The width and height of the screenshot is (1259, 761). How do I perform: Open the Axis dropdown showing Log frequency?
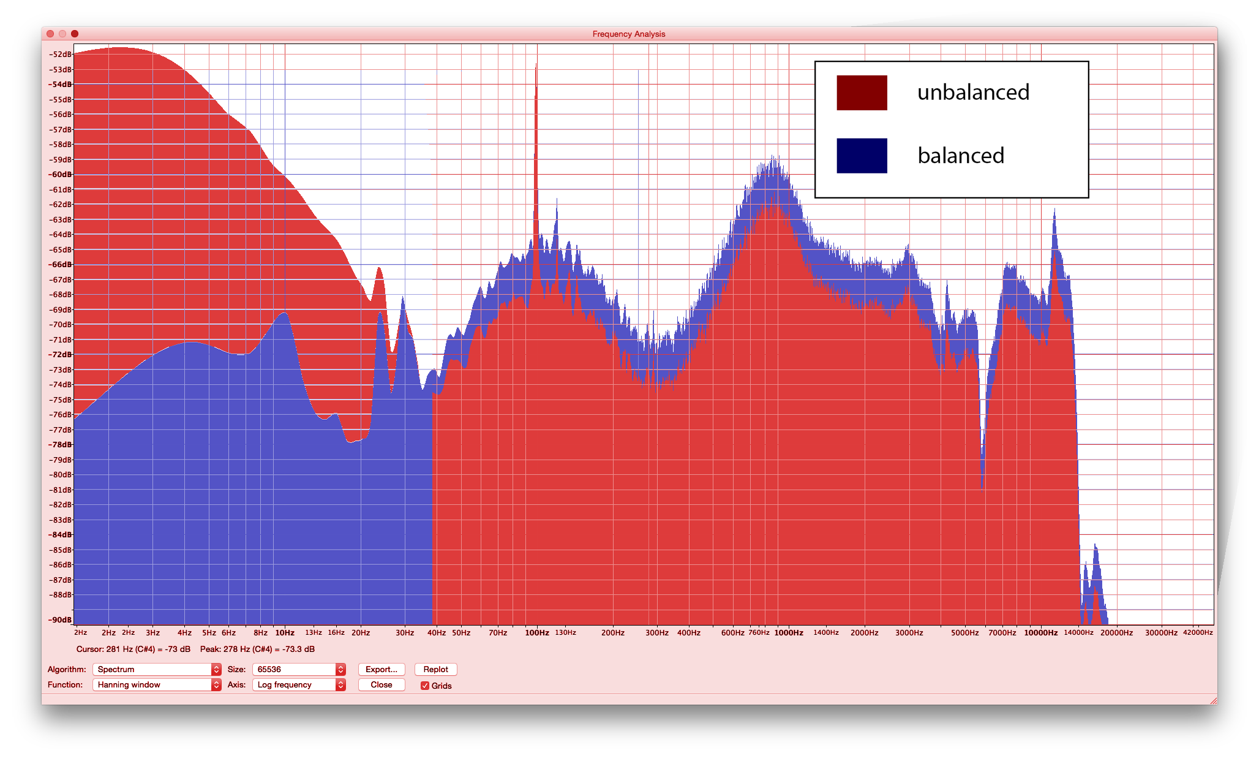(x=298, y=684)
